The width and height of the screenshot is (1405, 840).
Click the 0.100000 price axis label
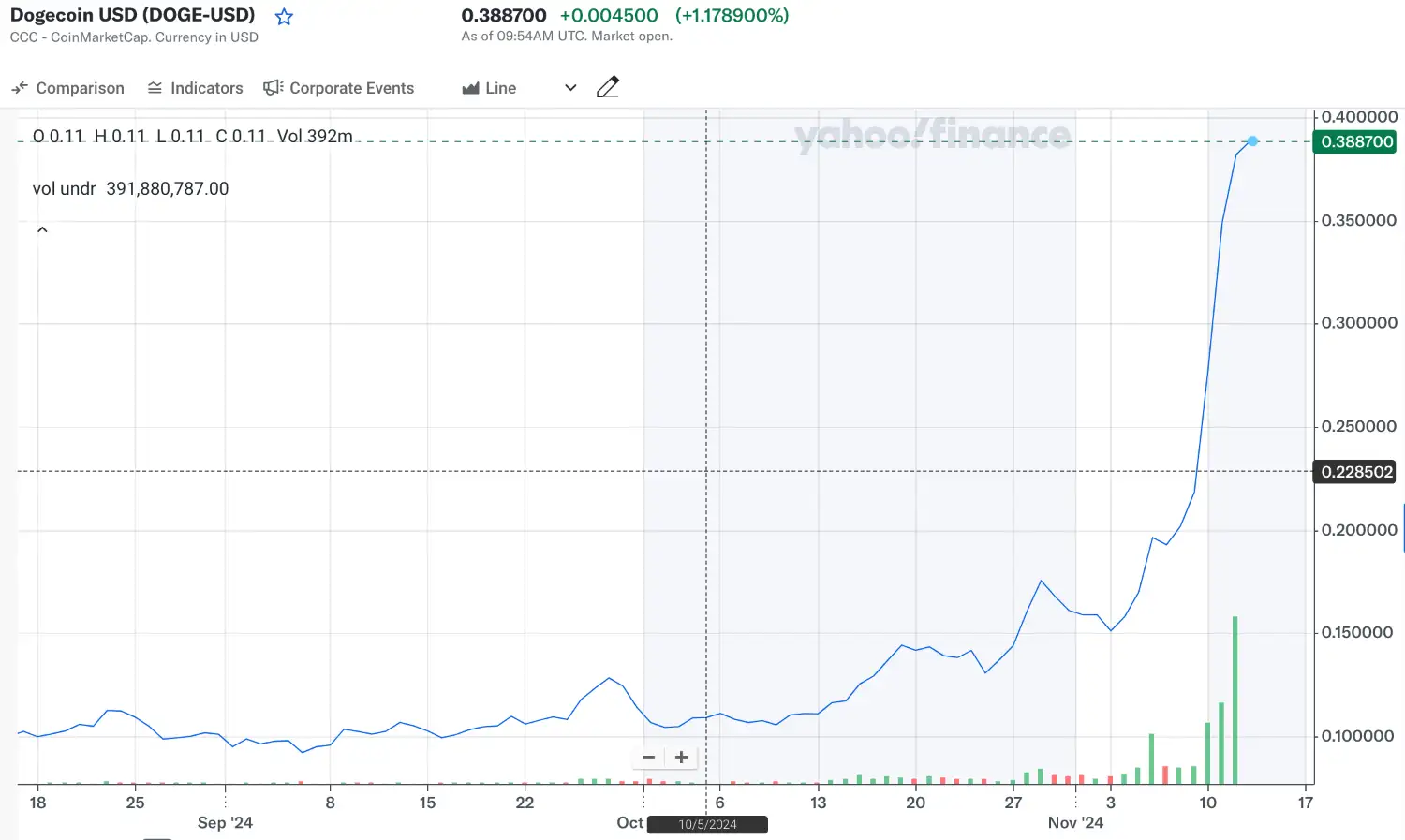tap(1357, 736)
